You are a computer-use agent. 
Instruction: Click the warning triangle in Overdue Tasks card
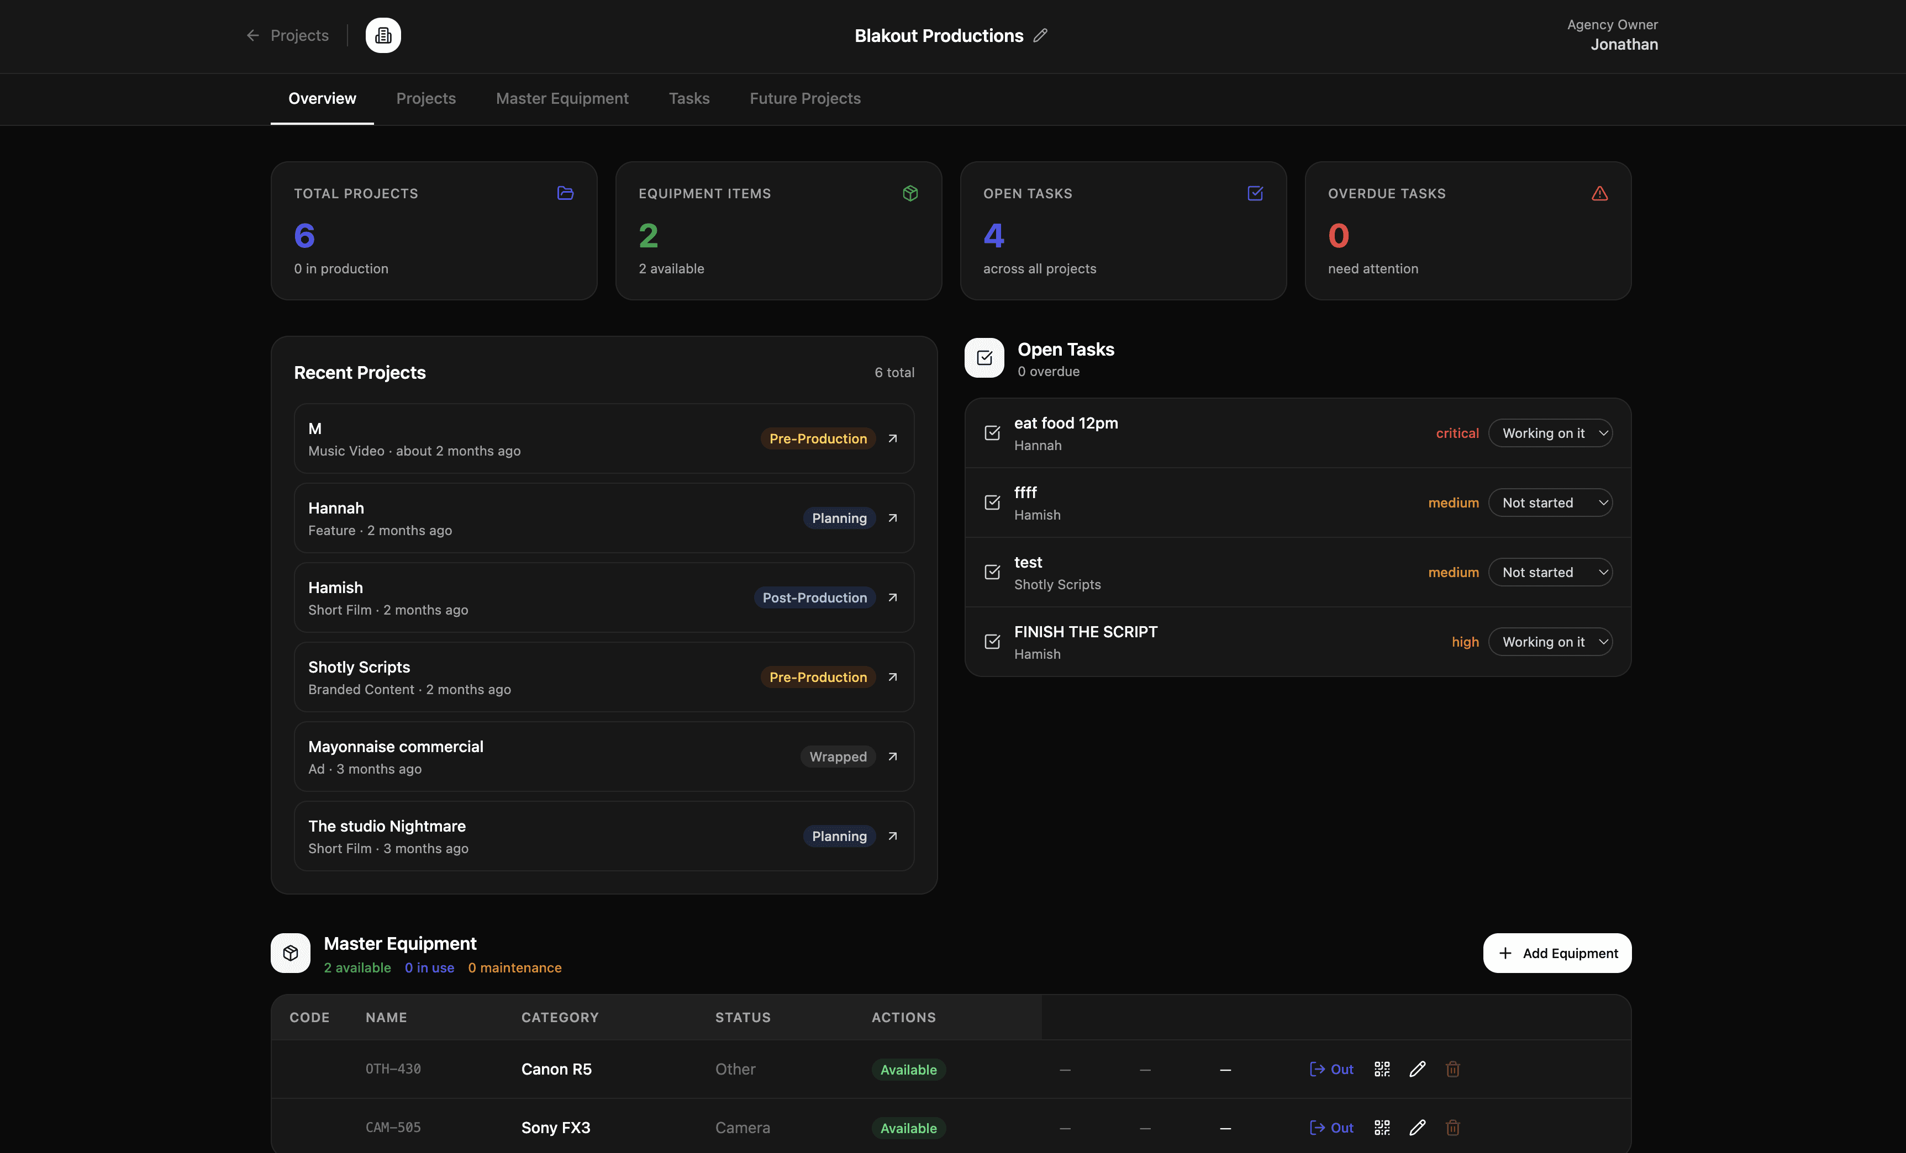tap(1600, 193)
